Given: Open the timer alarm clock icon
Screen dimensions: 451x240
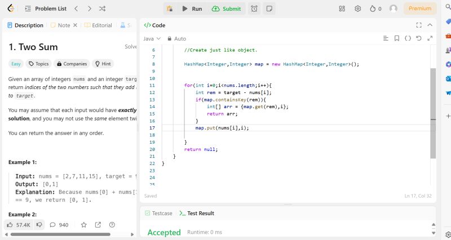Looking at the screenshot, I should click(x=254, y=8).
